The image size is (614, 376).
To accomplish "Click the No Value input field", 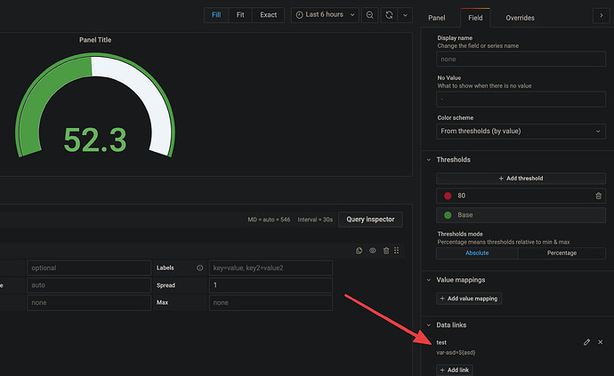I will coord(521,99).
